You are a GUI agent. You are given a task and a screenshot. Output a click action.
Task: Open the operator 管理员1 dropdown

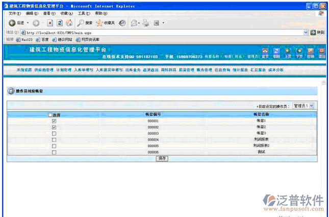(x=303, y=105)
